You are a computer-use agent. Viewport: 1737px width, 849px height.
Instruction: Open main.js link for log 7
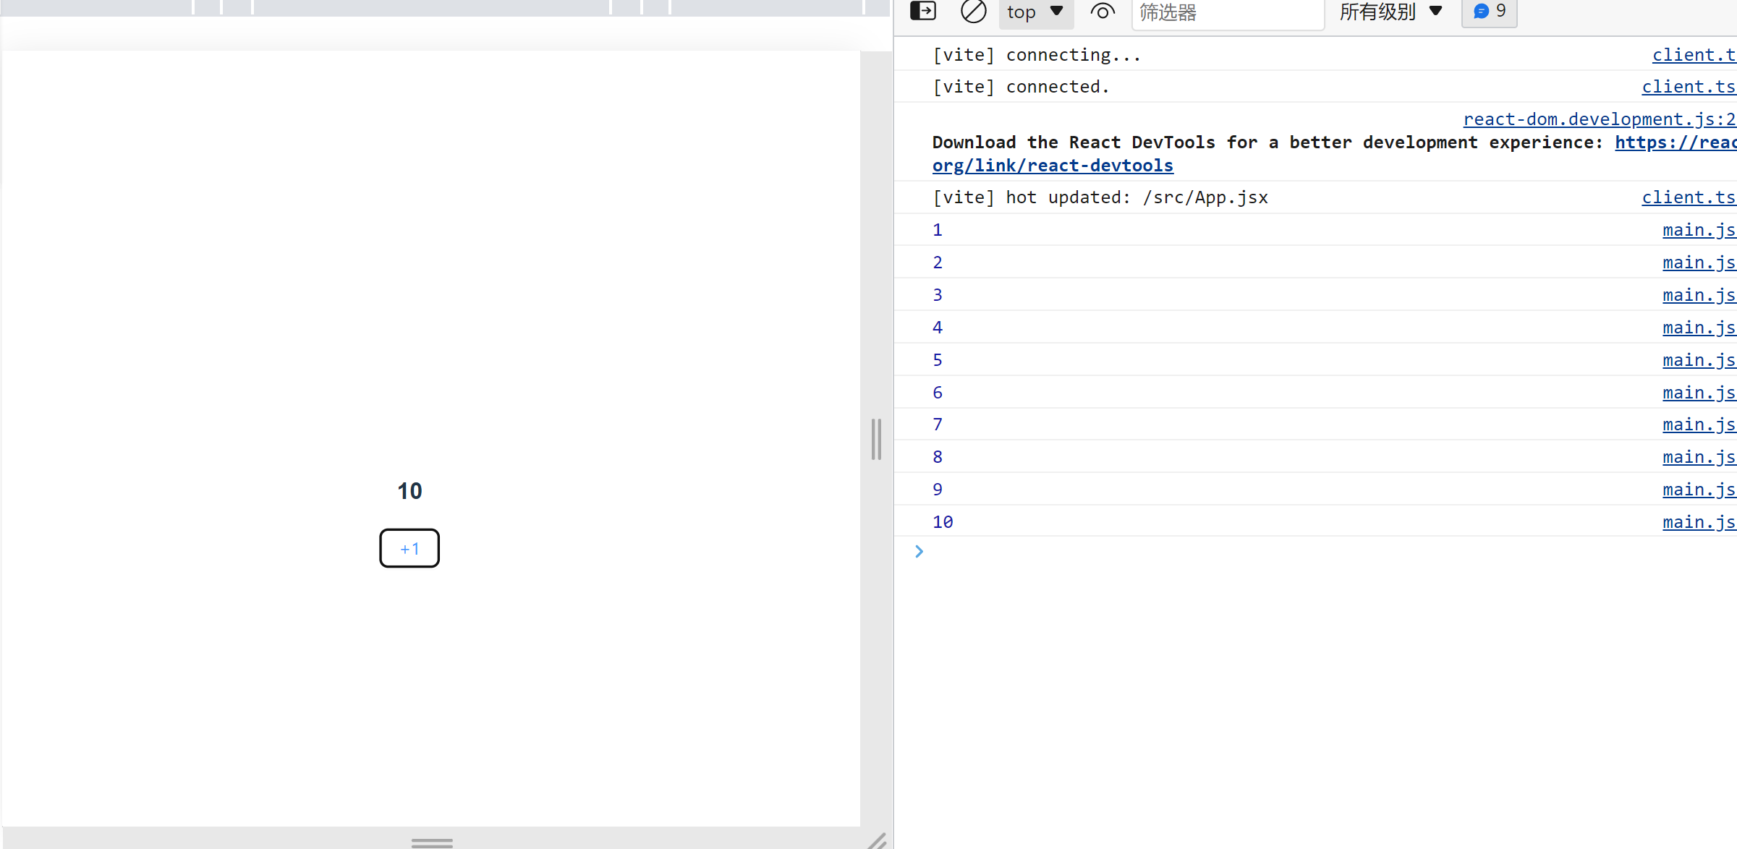point(1699,424)
